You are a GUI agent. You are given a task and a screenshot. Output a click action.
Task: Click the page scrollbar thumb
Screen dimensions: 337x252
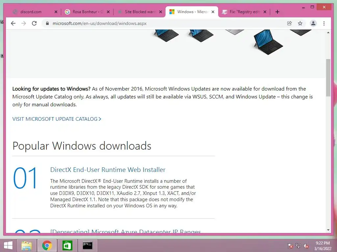point(328,77)
